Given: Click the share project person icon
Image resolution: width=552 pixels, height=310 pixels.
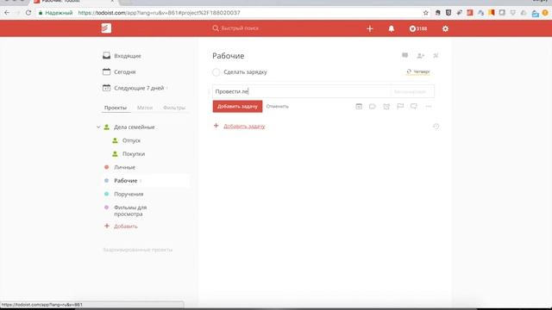Looking at the screenshot, I should [420, 55].
